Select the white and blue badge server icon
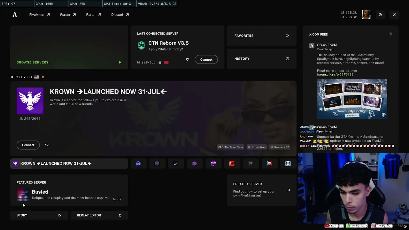The image size is (409, 230). (288, 164)
